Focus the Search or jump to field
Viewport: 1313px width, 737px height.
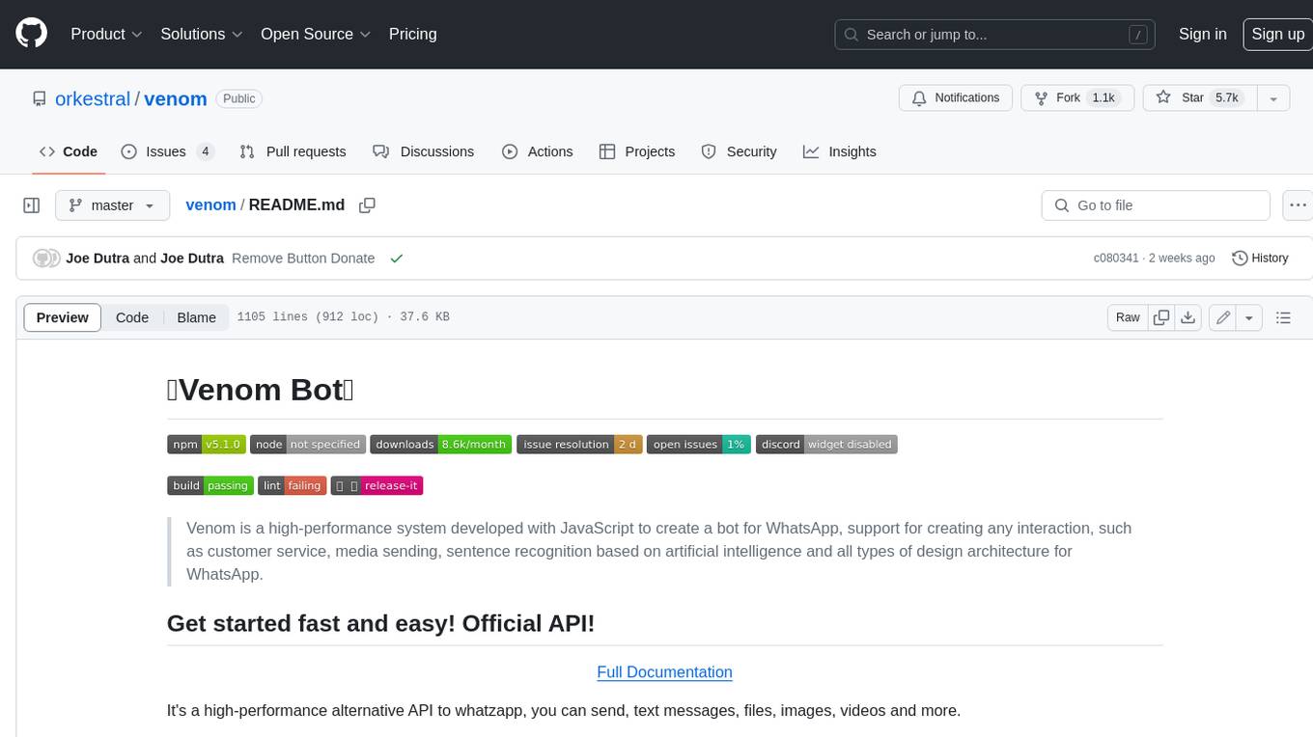point(995,35)
